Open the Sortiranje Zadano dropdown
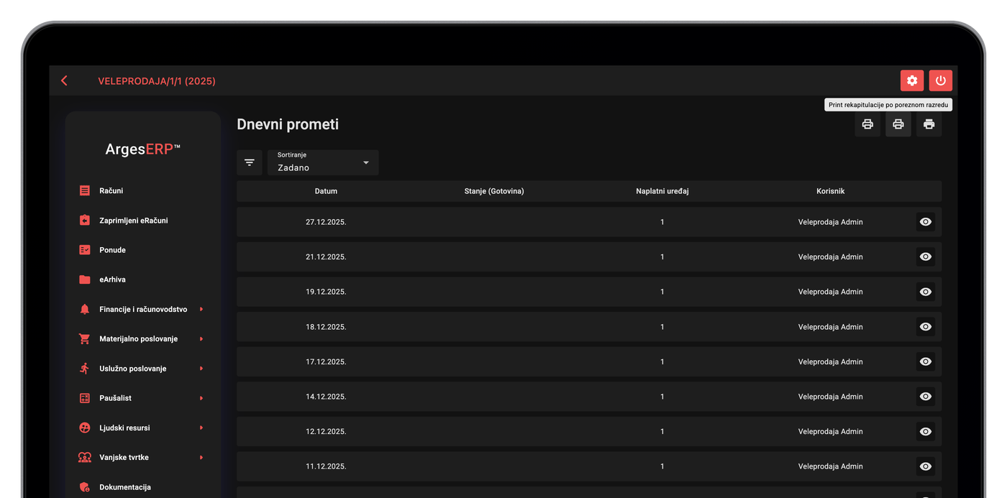1007x498 pixels. [323, 162]
